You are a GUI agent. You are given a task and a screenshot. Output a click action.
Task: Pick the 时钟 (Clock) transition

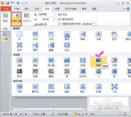pos(67,62)
